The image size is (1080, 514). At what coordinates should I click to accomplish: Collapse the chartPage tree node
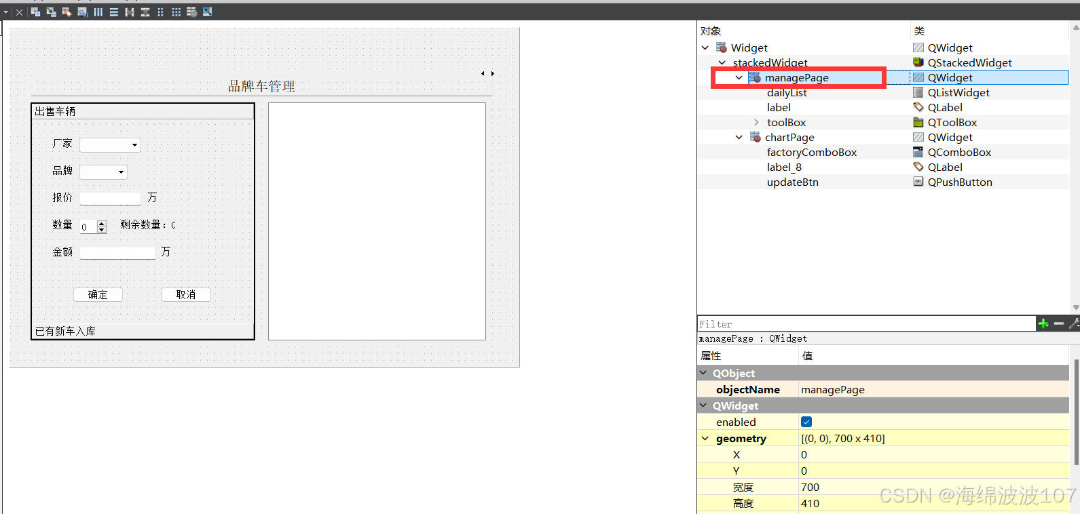click(739, 137)
